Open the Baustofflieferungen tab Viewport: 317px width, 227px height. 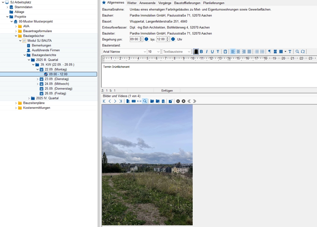pos(187,3)
